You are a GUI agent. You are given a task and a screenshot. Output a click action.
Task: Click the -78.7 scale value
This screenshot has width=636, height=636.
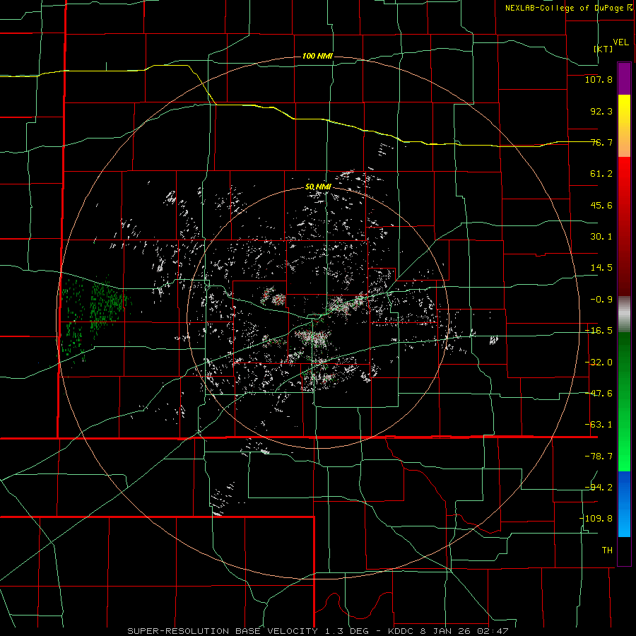599,457
